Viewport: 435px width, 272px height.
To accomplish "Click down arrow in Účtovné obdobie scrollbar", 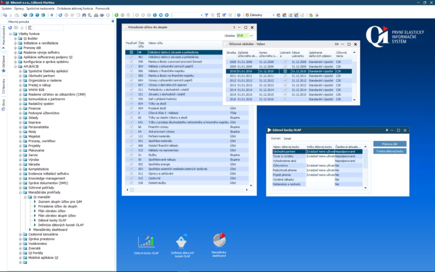I will click(x=355, y=100).
